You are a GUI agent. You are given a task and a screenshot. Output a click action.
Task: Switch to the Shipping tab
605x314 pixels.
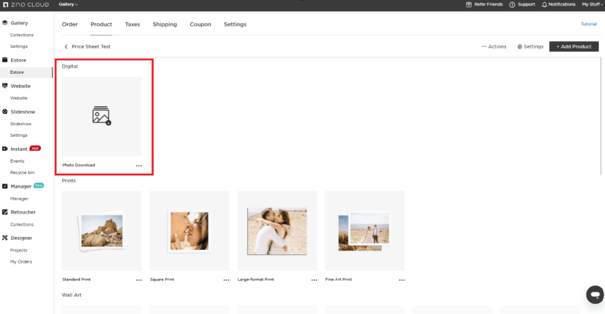click(165, 24)
